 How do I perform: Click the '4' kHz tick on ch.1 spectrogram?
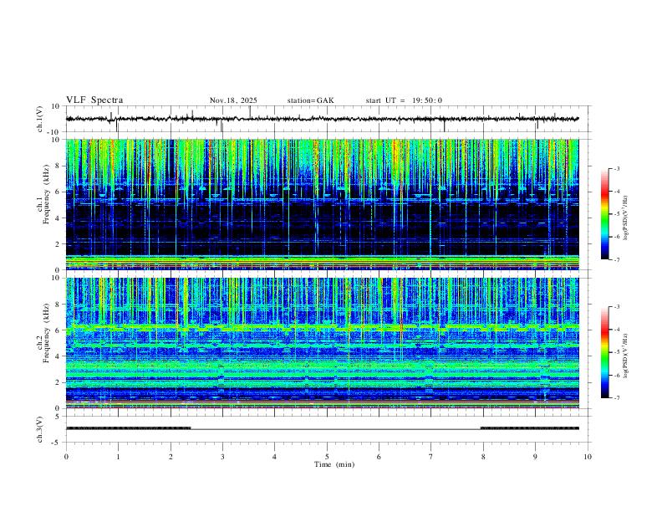tap(58, 218)
